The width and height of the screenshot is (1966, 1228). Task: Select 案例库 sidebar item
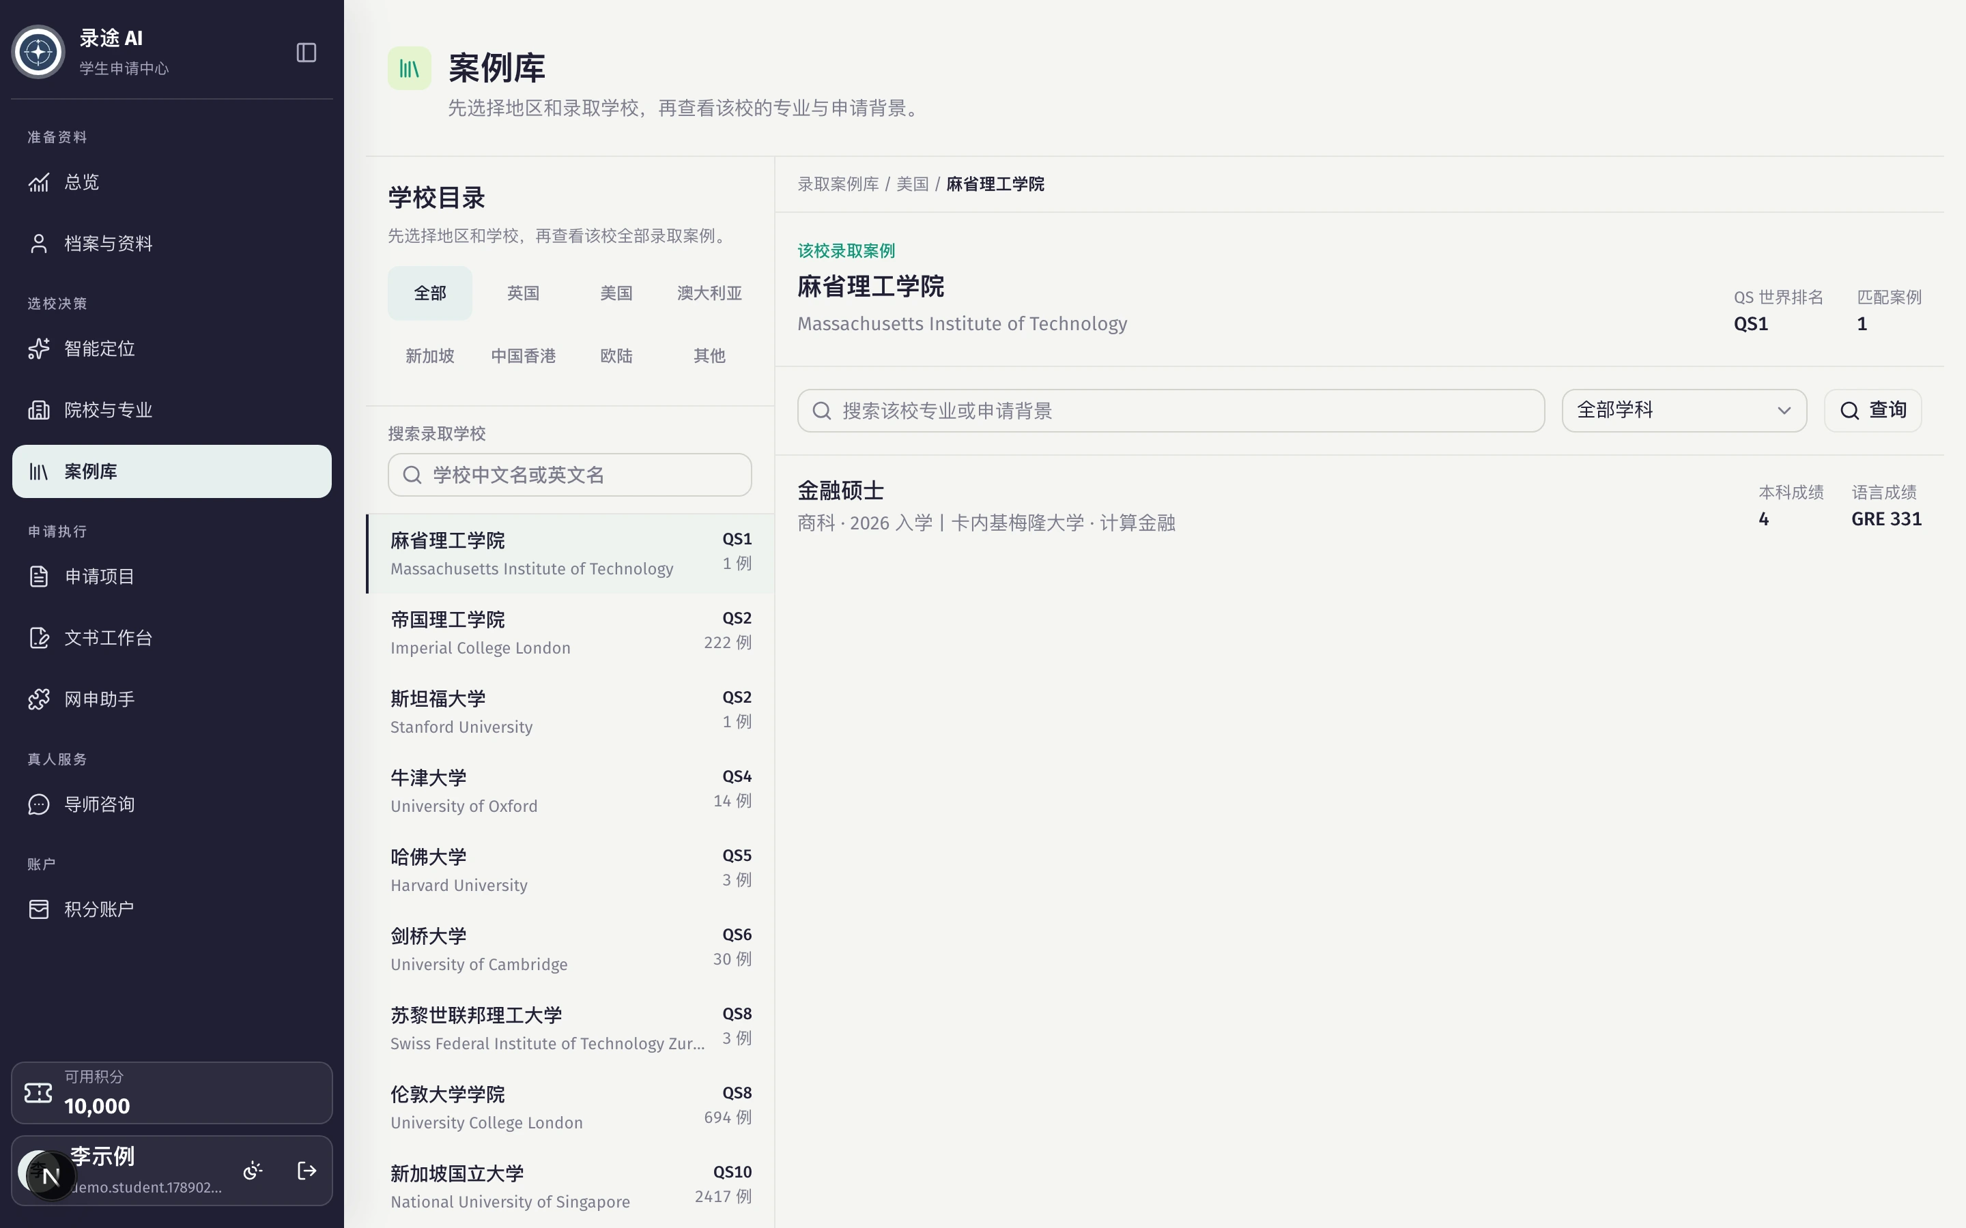click(171, 471)
